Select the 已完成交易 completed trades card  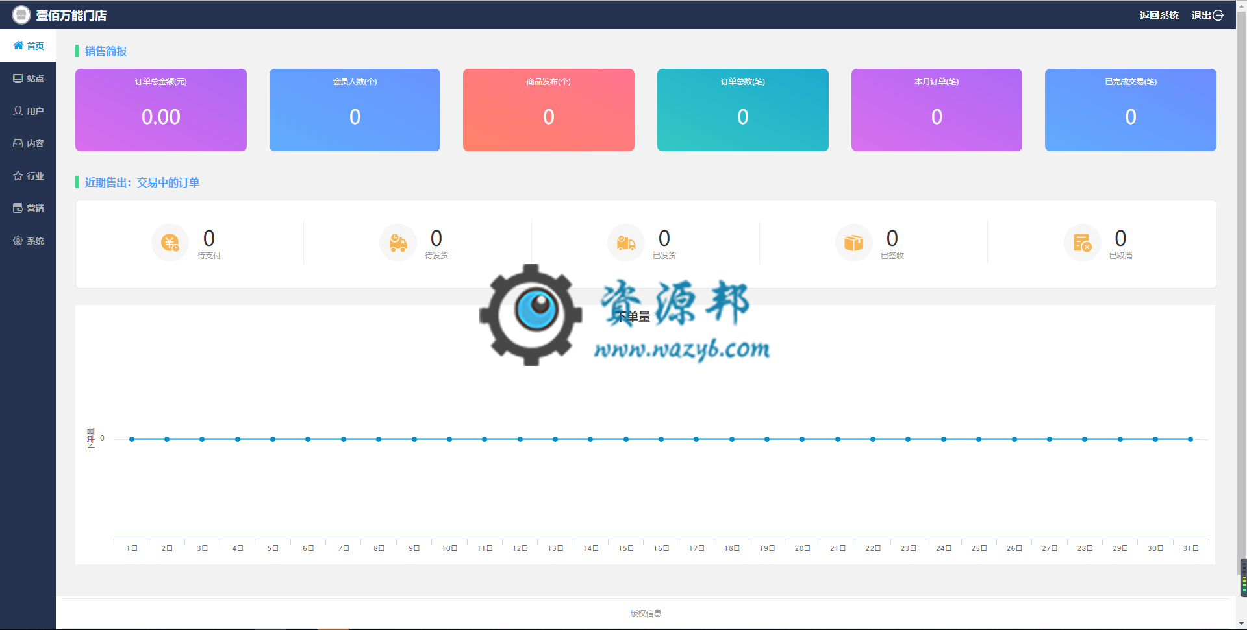1131,110
